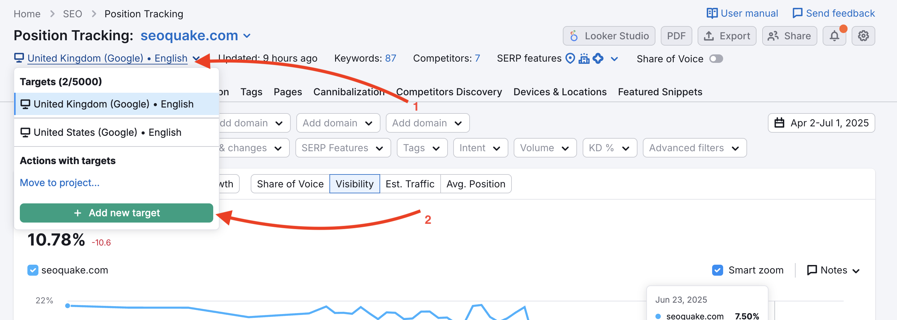Image resolution: width=897 pixels, height=320 pixels.
Task: Select United States (Google) English target
Action: (107, 132)
